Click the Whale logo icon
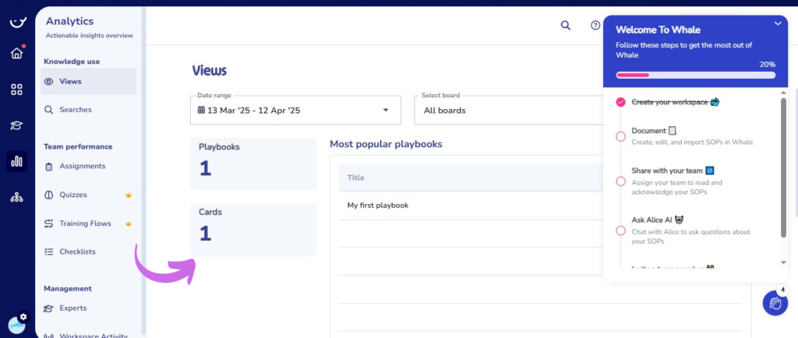The image size is (798, 338). click(x=17, y=23)
